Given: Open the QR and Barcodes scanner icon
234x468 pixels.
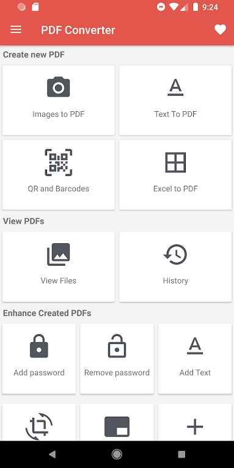Looking at the screenshot, I should pos(59,163).
